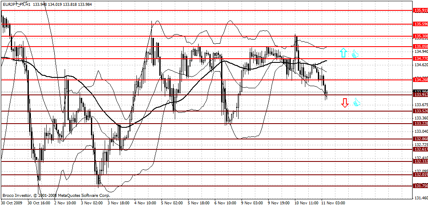The image size is (428, 206).
Task: Select the 135.308 horizontal line label
Action: (x=420, y=36)
